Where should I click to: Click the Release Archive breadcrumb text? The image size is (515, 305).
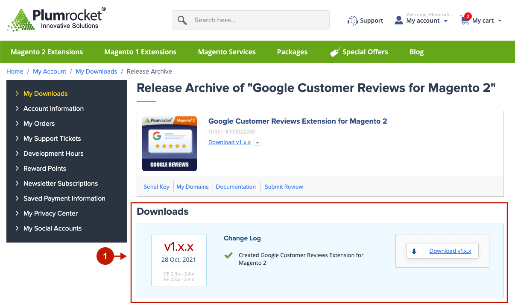click(x=149, y=71)
